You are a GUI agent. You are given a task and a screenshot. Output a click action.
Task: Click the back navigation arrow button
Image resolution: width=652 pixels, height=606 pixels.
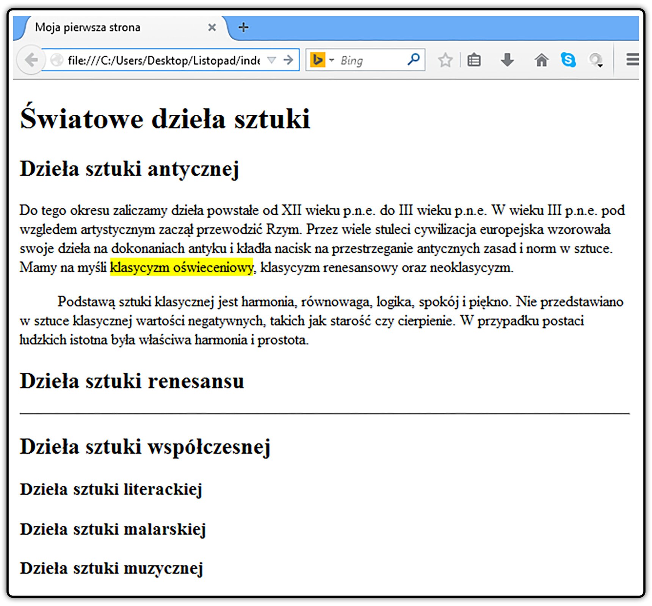tap(30, 60)
